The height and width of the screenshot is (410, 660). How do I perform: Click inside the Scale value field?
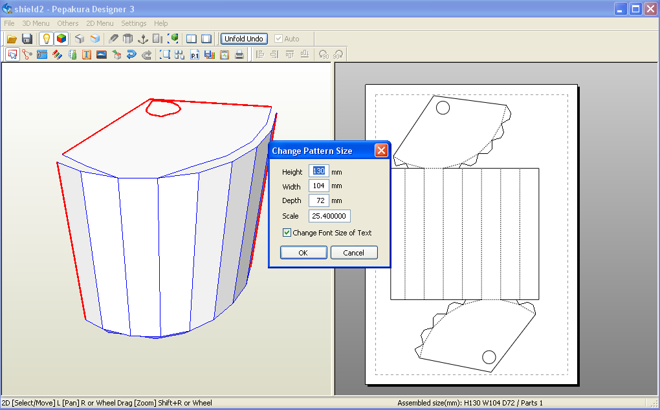tap(329, 215)
